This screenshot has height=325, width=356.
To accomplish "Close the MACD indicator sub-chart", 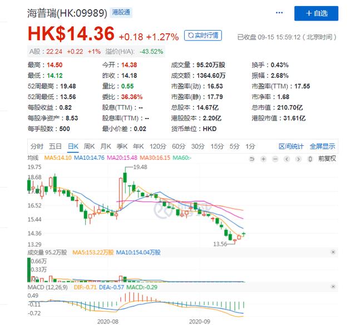I will pos(333,287).
